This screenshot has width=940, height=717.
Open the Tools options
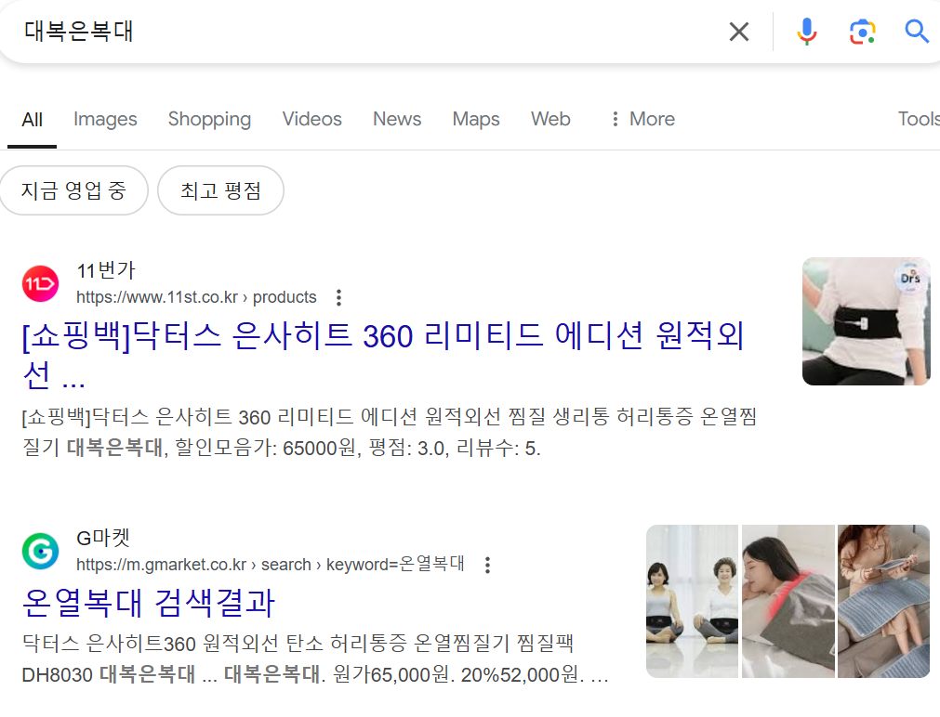[918, 119]
